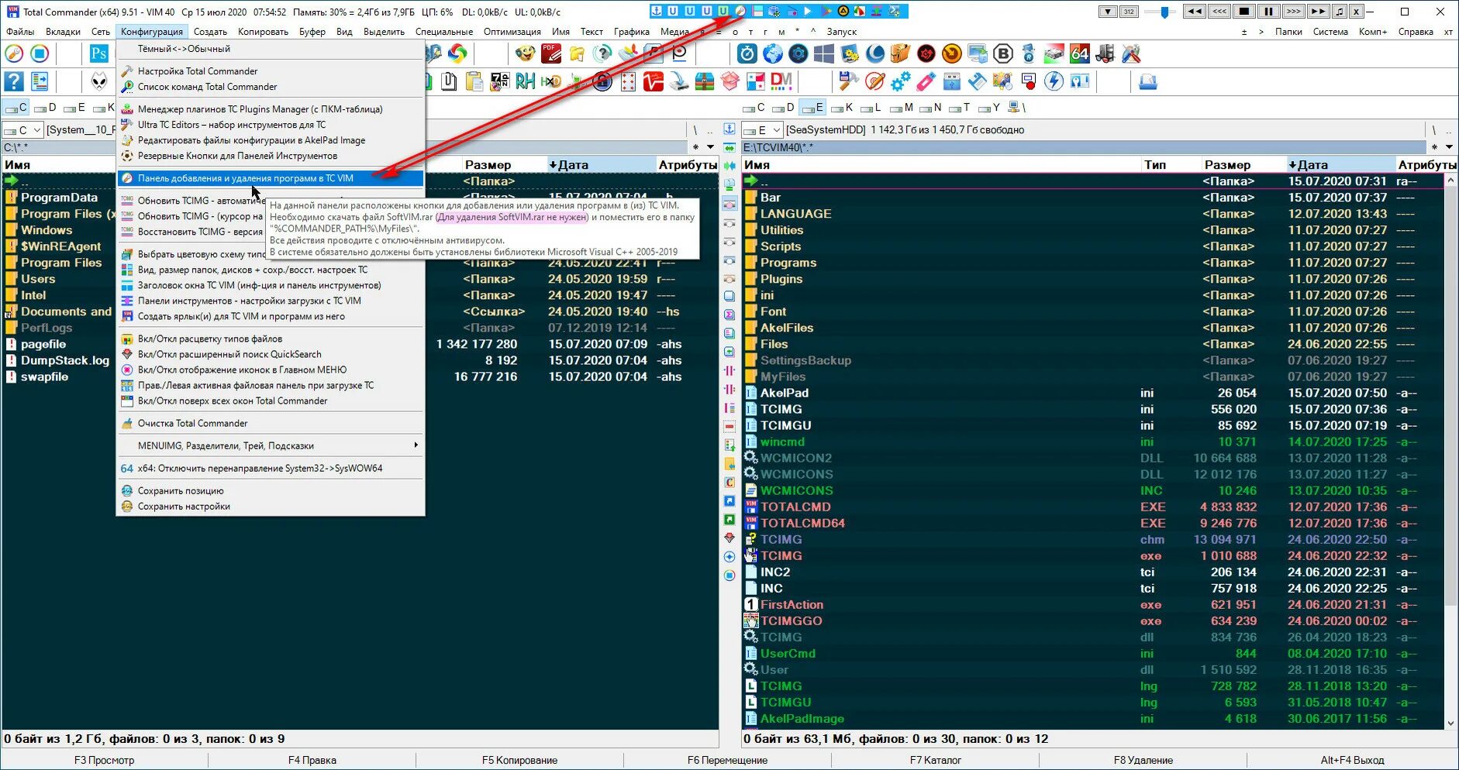This screenshot has width=1459, height=770.
Task: Click the pink USB flash drive icon
Action: pos(926,81)
